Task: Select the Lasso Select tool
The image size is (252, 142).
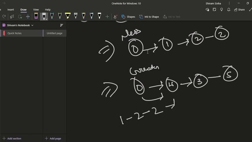Action: 20,17
